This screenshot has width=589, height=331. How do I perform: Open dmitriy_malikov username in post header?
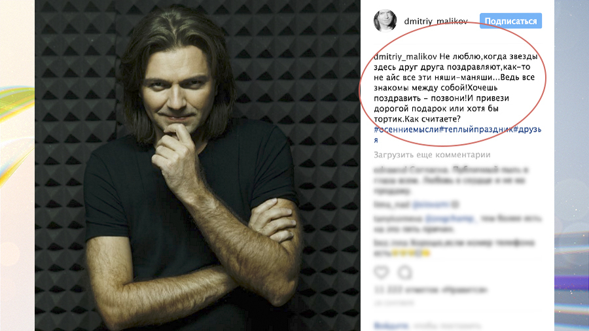coord(436,22)
